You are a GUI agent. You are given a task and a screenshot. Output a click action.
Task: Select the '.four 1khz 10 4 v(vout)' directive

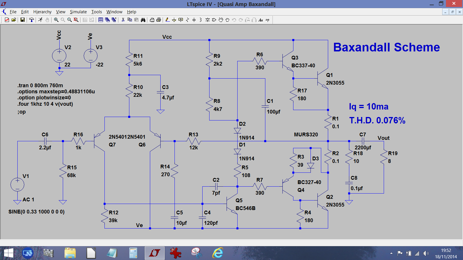(x=45, y=104)
